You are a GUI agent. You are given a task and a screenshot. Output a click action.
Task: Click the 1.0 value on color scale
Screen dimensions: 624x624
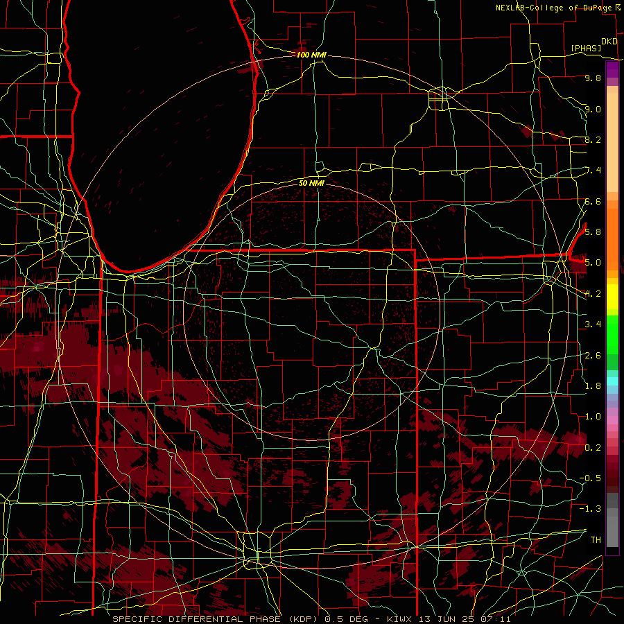click(593, 417)
